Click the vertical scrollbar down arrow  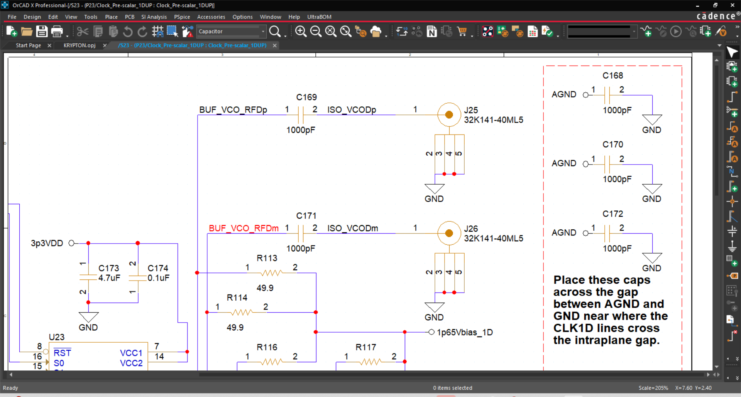[716, 367]
